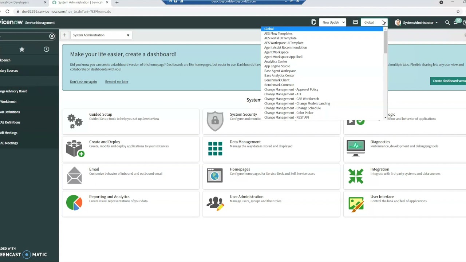Click Remind me later link
This screenshot has width=466, height=262.
pyautogui.click(x=116, y=82)
